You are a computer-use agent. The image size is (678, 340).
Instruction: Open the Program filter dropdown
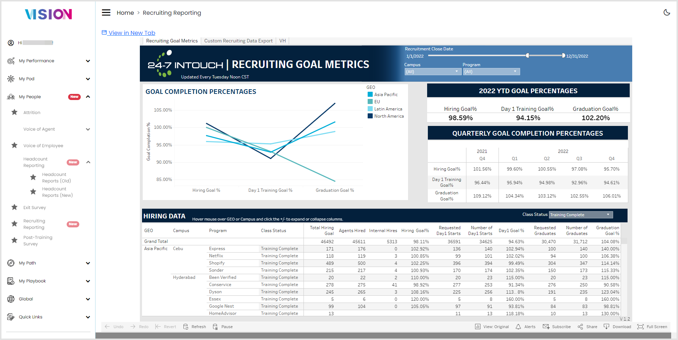491,72
